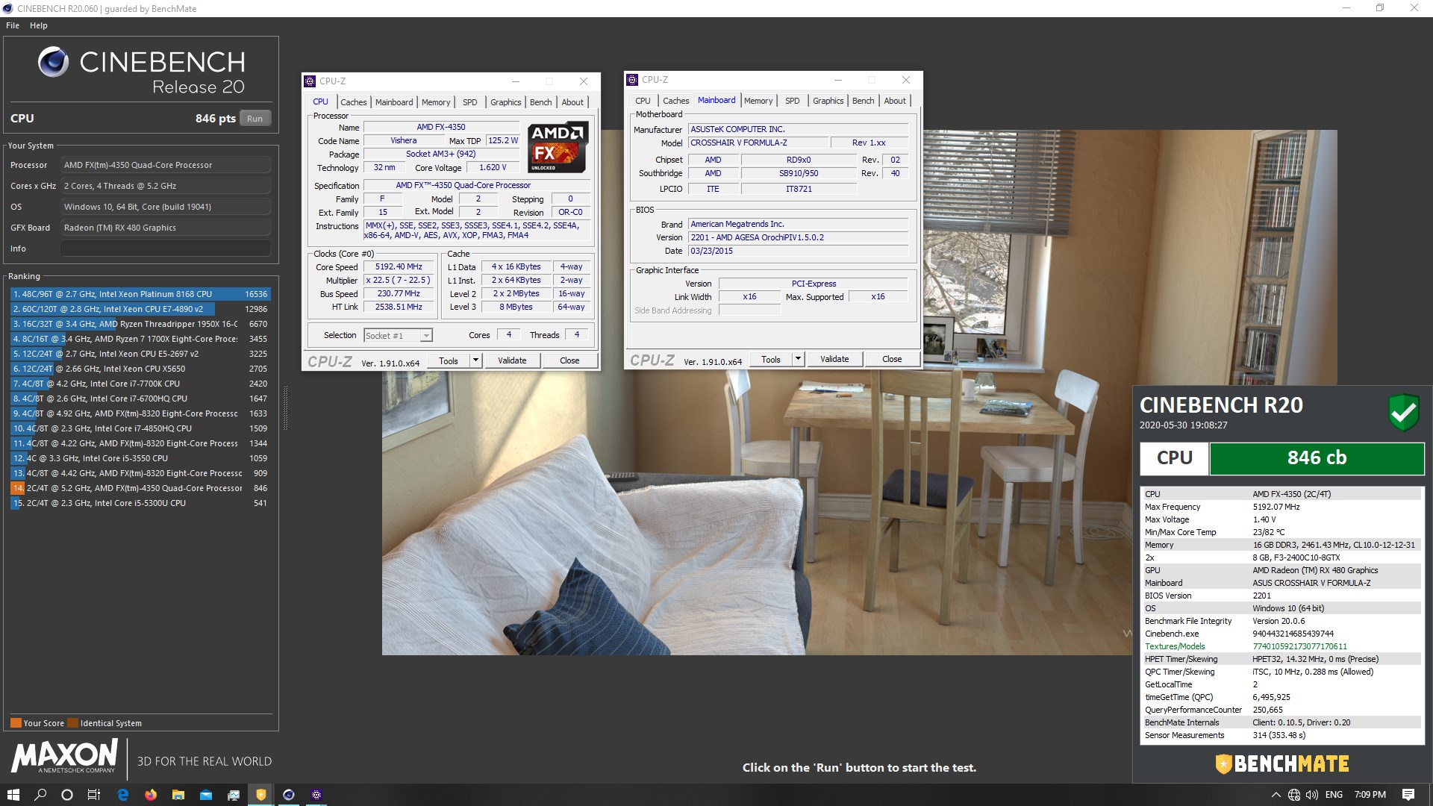Switch to BenchMate shield icon in taskbar
Image resolution: width=1433 pixels, height=806 pixels.
[261, 795]
